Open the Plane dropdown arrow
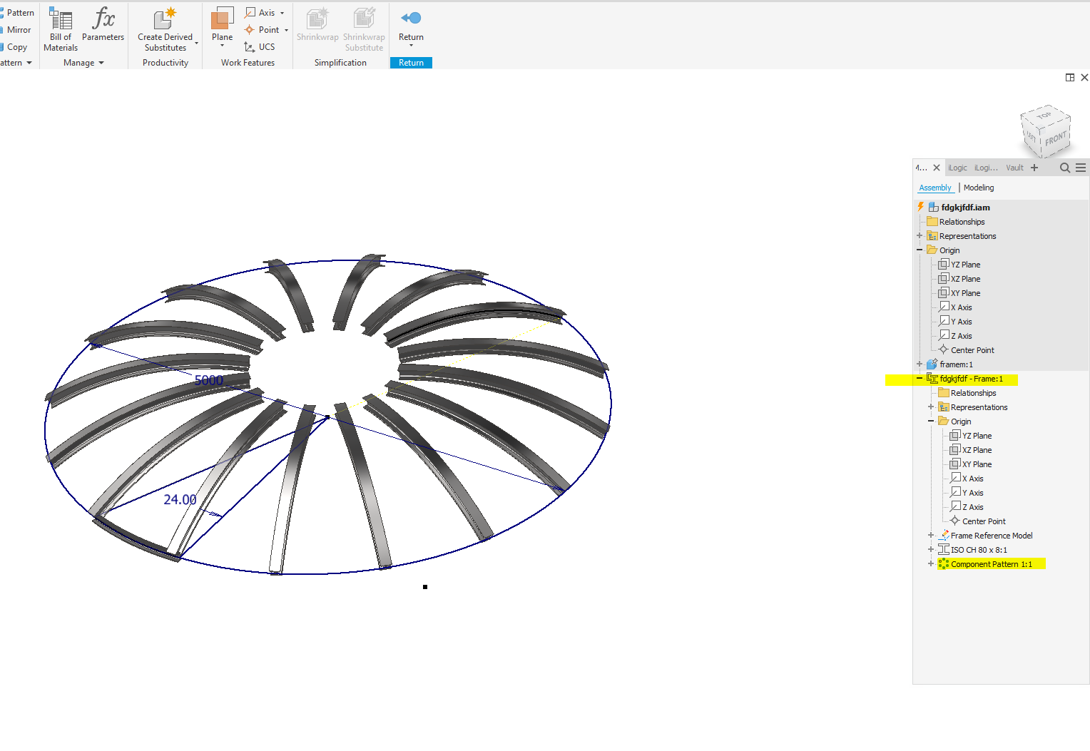Viewport: 1090px width, 751px height. [223, 46]
